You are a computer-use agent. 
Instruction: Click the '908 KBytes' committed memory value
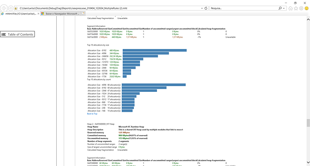(124, 136)
